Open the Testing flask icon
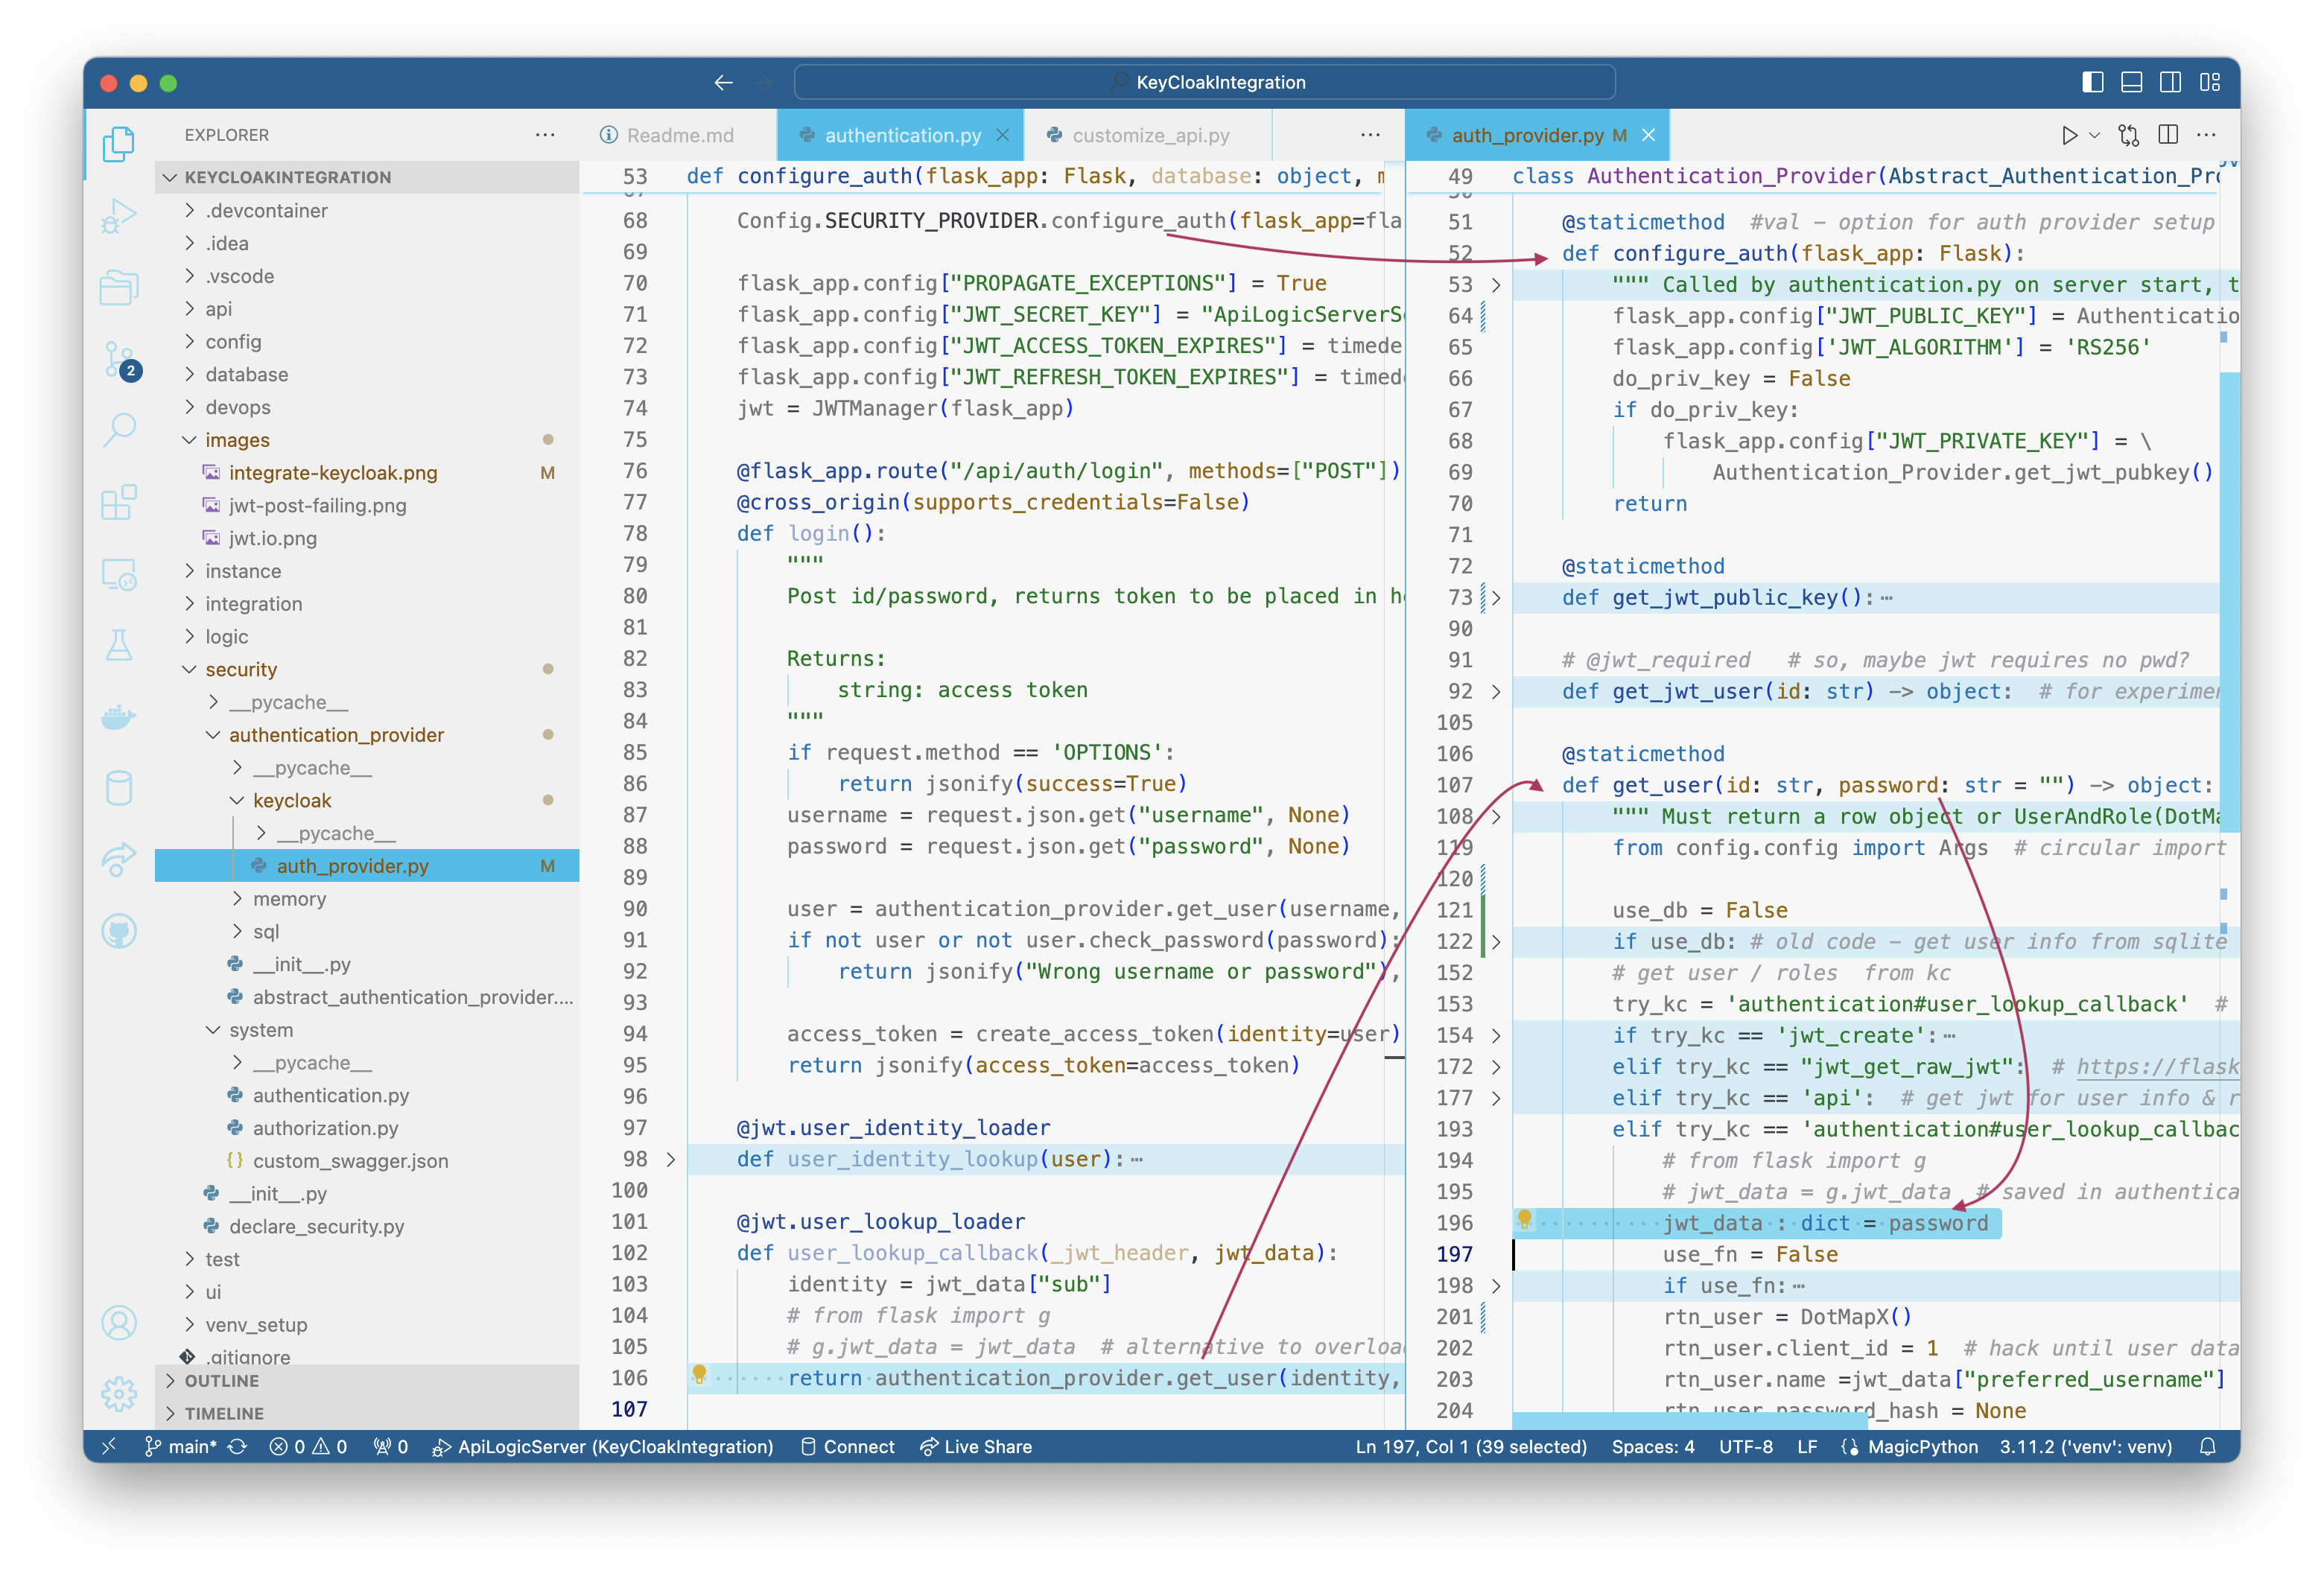Image resolution: width=2324 pixels, height=1573 pixels. click(x=119, y=645)
